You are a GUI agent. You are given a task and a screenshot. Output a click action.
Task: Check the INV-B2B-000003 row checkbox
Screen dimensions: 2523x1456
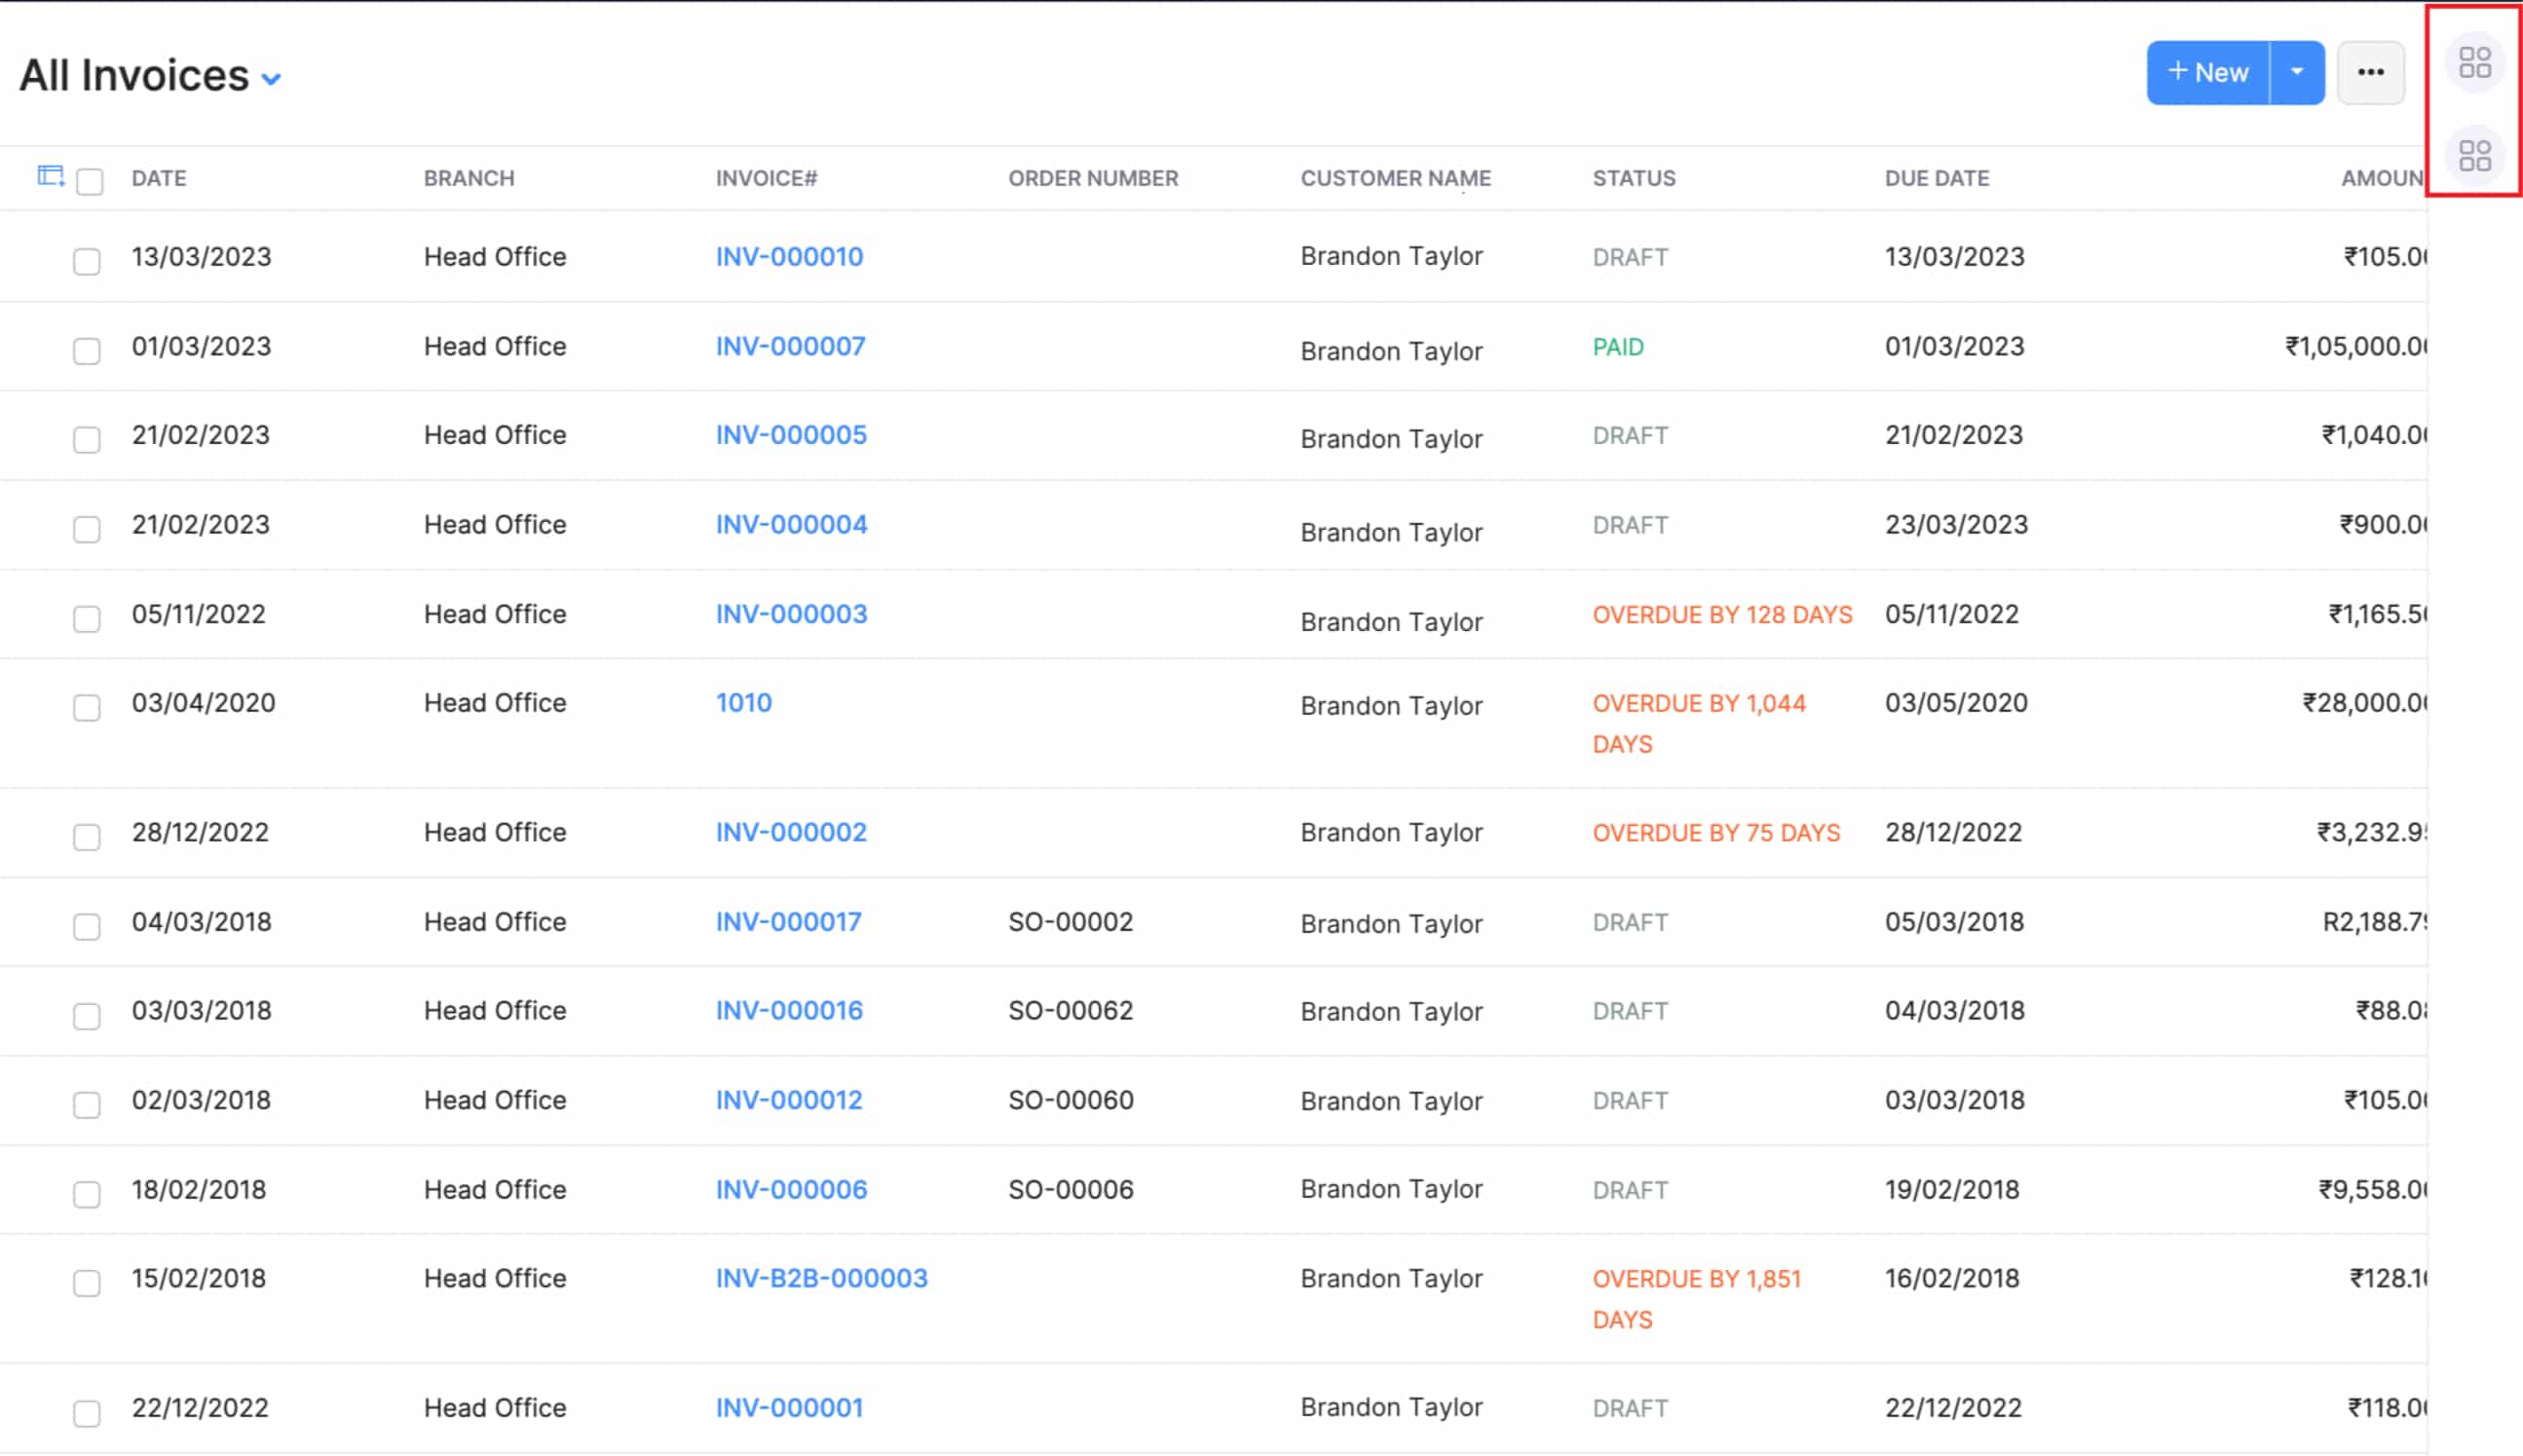(x=87, y=1284)
